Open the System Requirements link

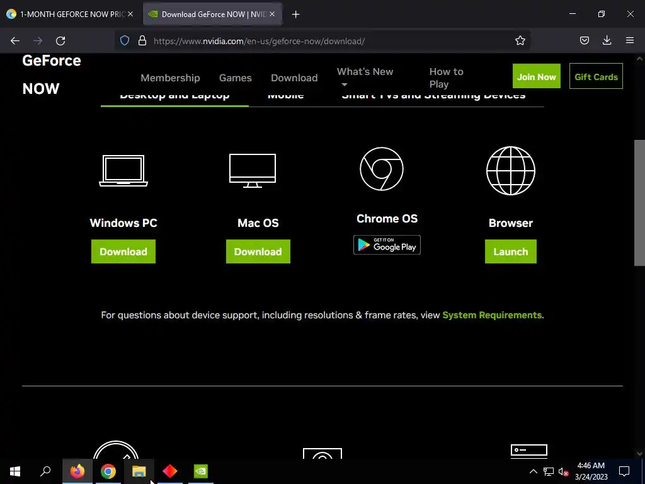(x=492, y=315)
